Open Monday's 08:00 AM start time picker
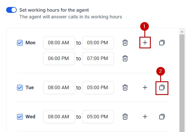The height and width of the screenshot is (132, 188). click(x=59, y=43)
